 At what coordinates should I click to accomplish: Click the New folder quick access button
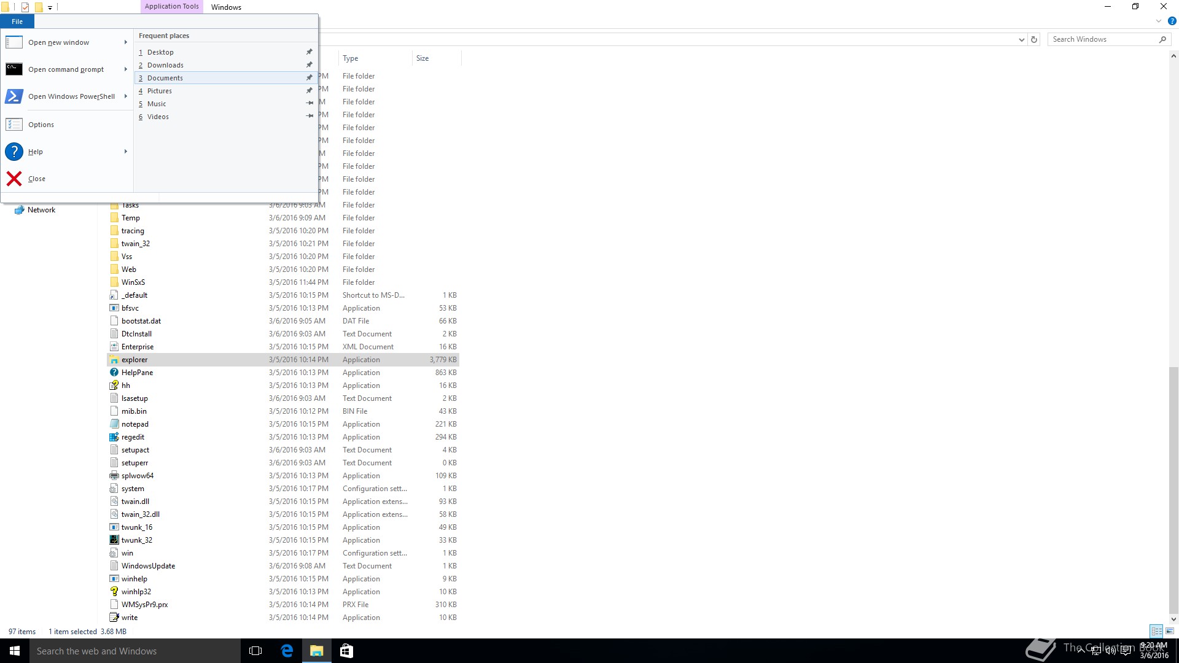click(39, 7)
